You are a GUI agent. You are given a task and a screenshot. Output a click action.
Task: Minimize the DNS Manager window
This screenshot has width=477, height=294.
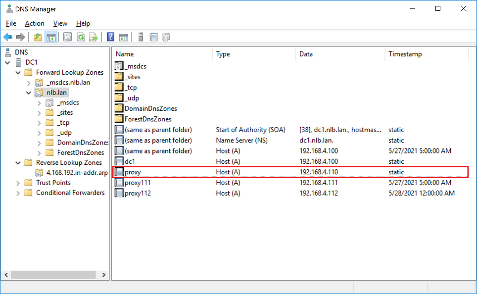pos(412,8)
